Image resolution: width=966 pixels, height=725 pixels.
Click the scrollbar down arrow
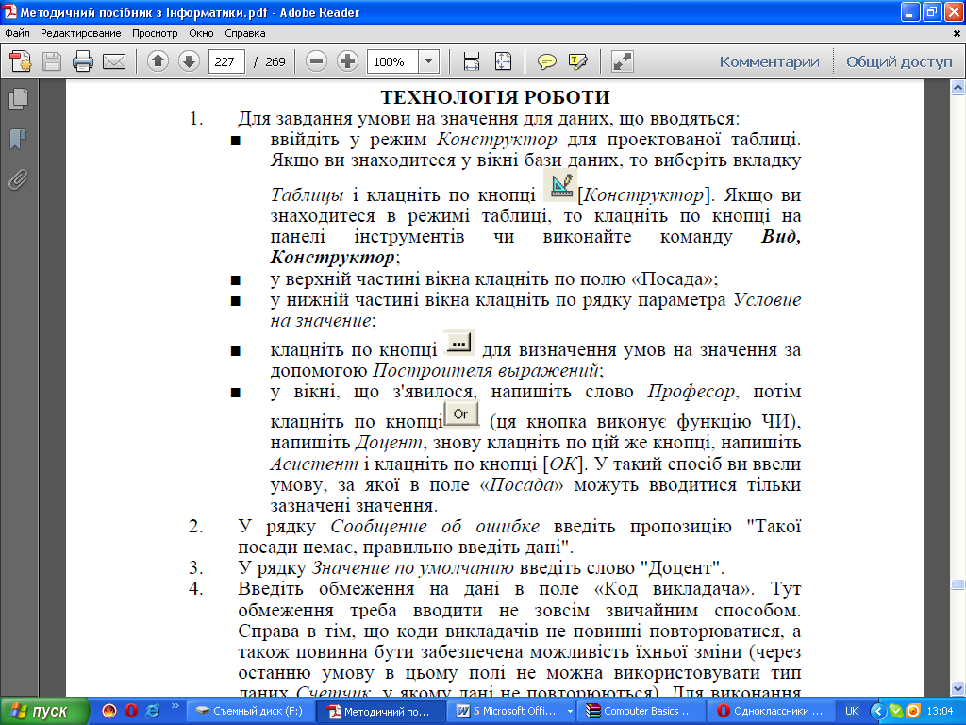click(958, 688)
